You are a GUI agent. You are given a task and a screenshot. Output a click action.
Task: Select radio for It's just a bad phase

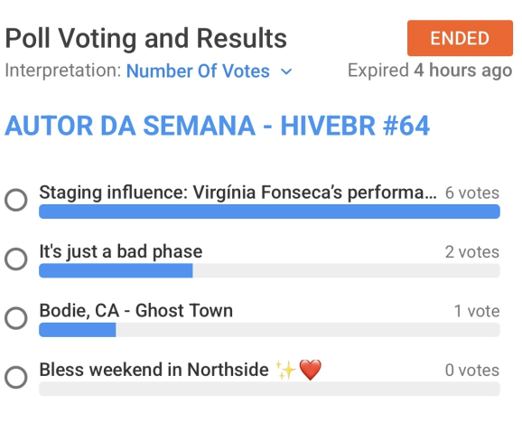(x=16, y=258)
